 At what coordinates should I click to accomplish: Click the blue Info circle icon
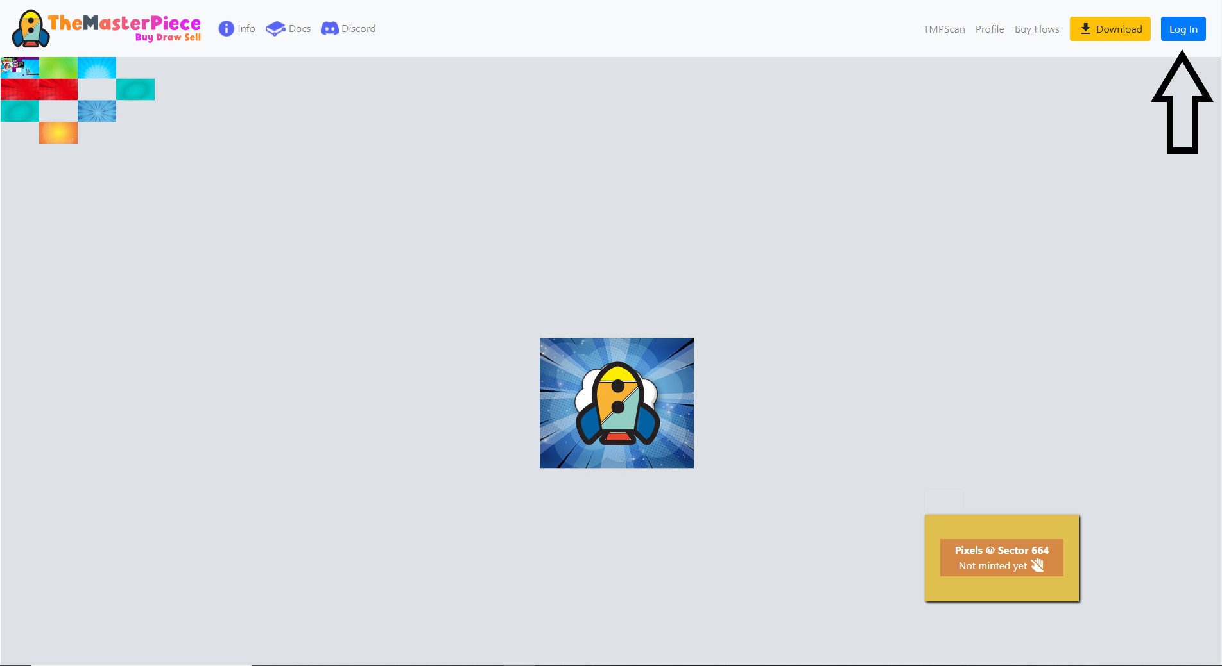click(x=226, y=29)
